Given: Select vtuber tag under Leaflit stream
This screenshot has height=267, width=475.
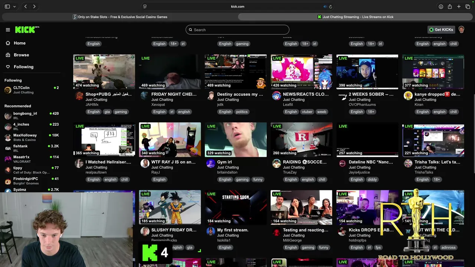Looking at the screenshot, I should point(307,112).
